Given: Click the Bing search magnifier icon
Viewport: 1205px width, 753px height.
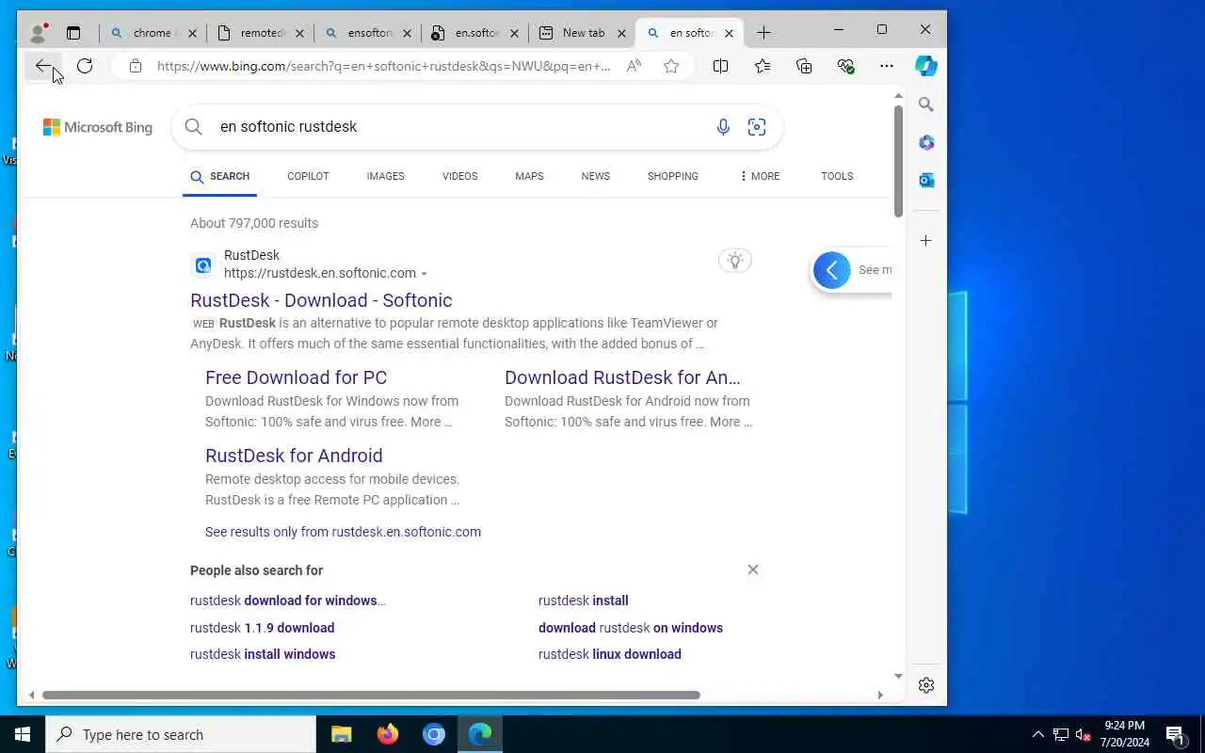Looking at the screenshot, I should (194, 127).
